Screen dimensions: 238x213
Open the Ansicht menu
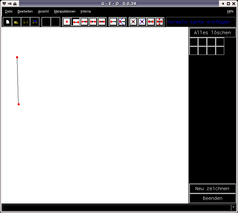(43, 11)
